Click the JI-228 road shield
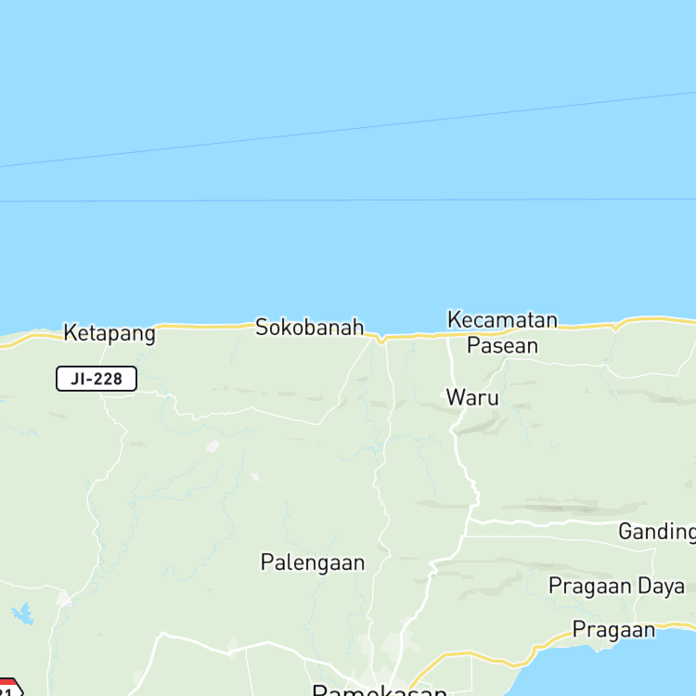The width and height of the screenshot is (696, 696). (x=97, y=379)
